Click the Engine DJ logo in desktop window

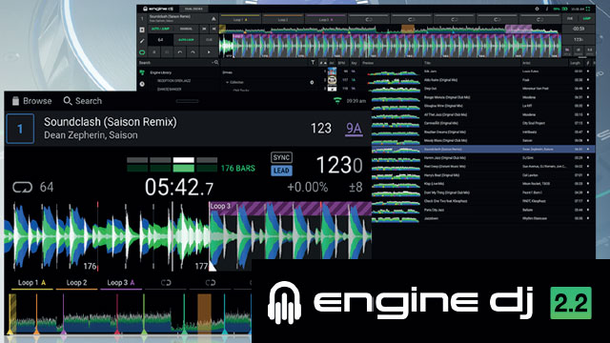click(x=158, y=9)
